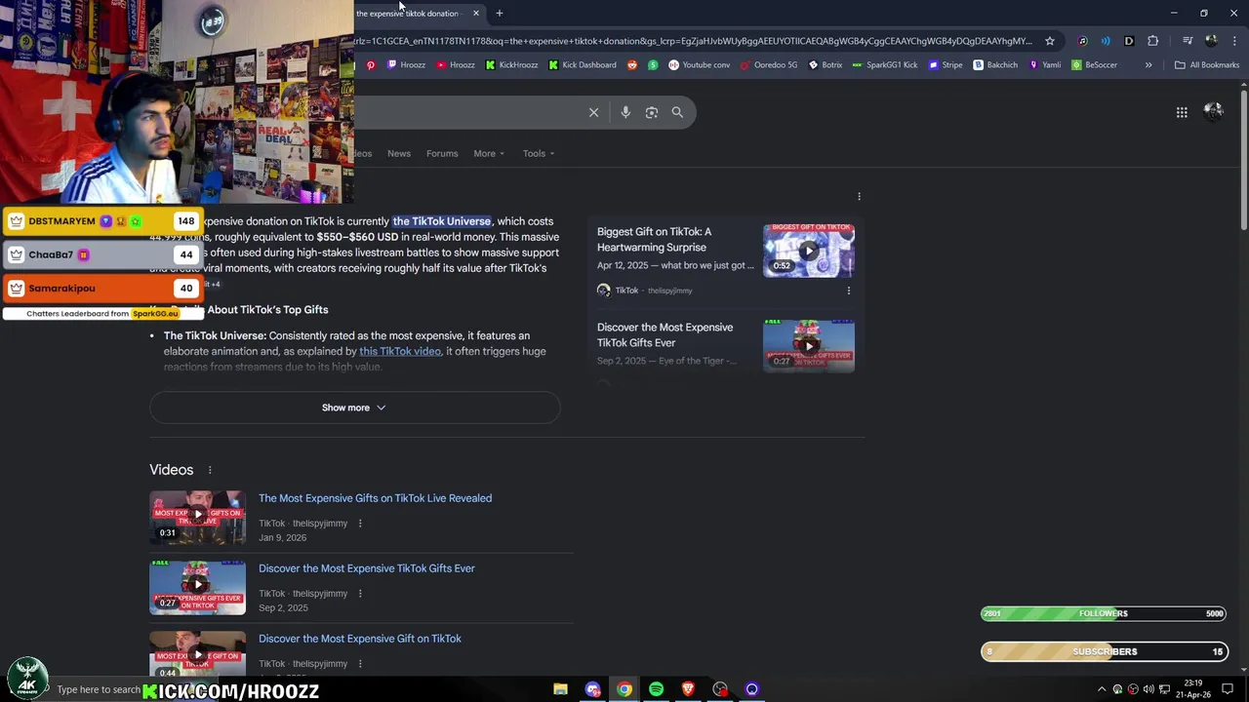The height and width of the screenshot is (702, 1249).
Task: Open the Windows notification center
Action: 1228,689
